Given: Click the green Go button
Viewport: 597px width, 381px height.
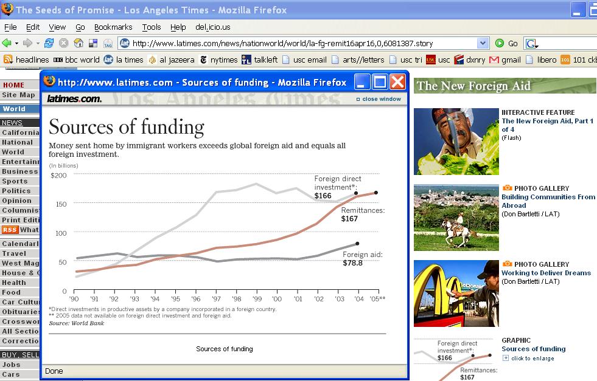Looking at the screenshot, I should [506, 43].
